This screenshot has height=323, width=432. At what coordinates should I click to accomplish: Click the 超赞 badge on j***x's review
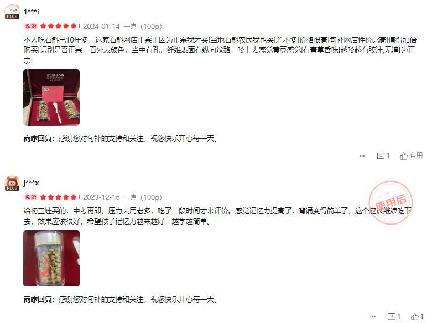(31, 197)
